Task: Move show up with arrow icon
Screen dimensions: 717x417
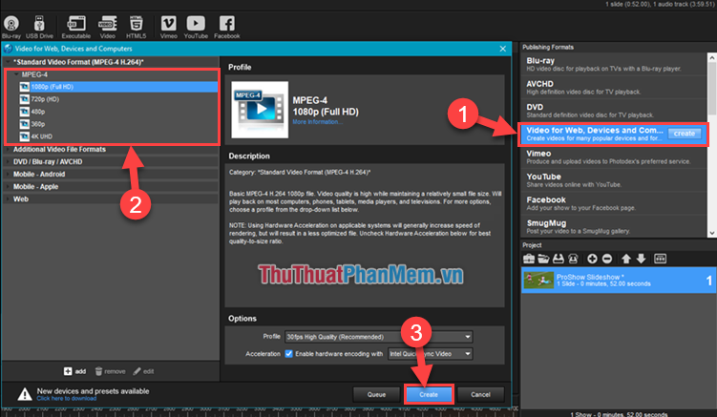Action: [626, 259]
